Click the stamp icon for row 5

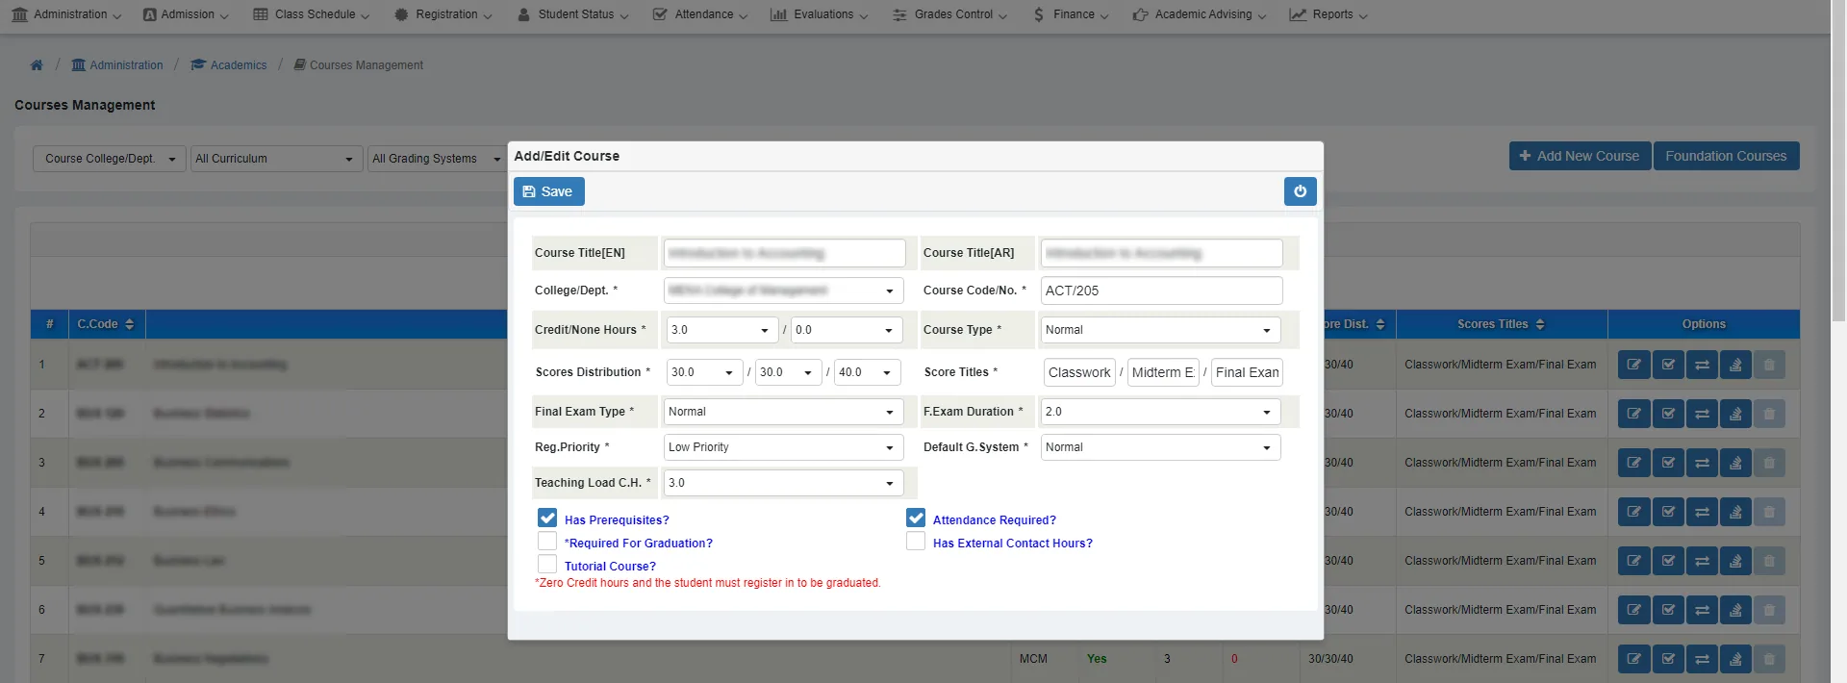[1735, 561]
